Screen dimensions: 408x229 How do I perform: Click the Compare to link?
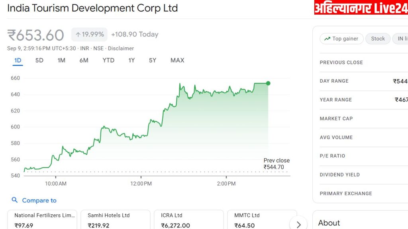pos(39,200)
